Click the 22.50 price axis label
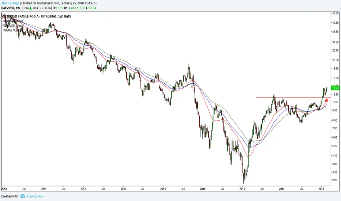 tap(336, 60)
